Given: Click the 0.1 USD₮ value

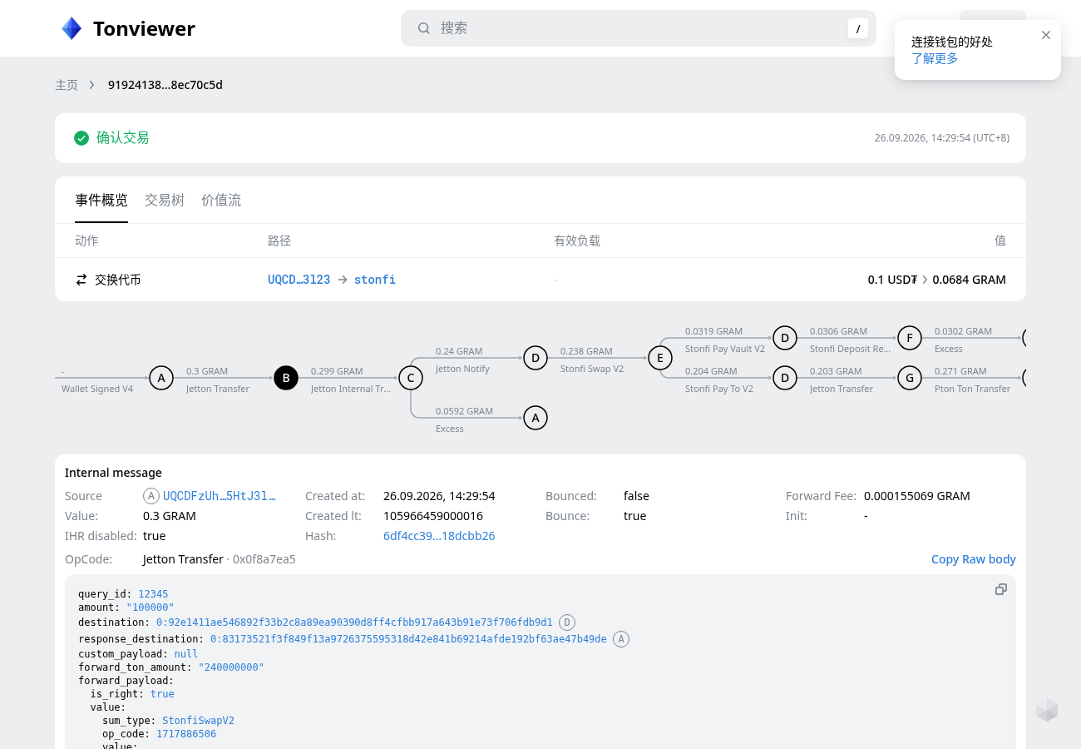Looking at the screenshot, I should tap(892, 280).
